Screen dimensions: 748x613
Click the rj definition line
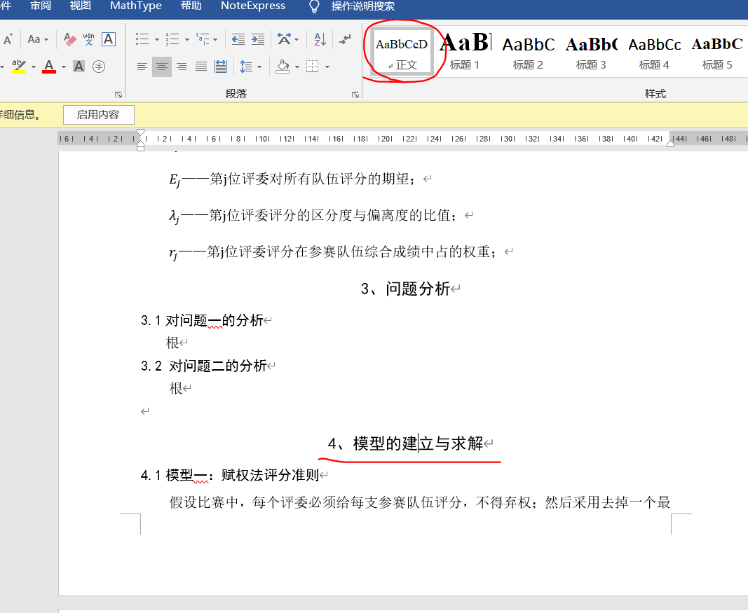pos(332,252)
